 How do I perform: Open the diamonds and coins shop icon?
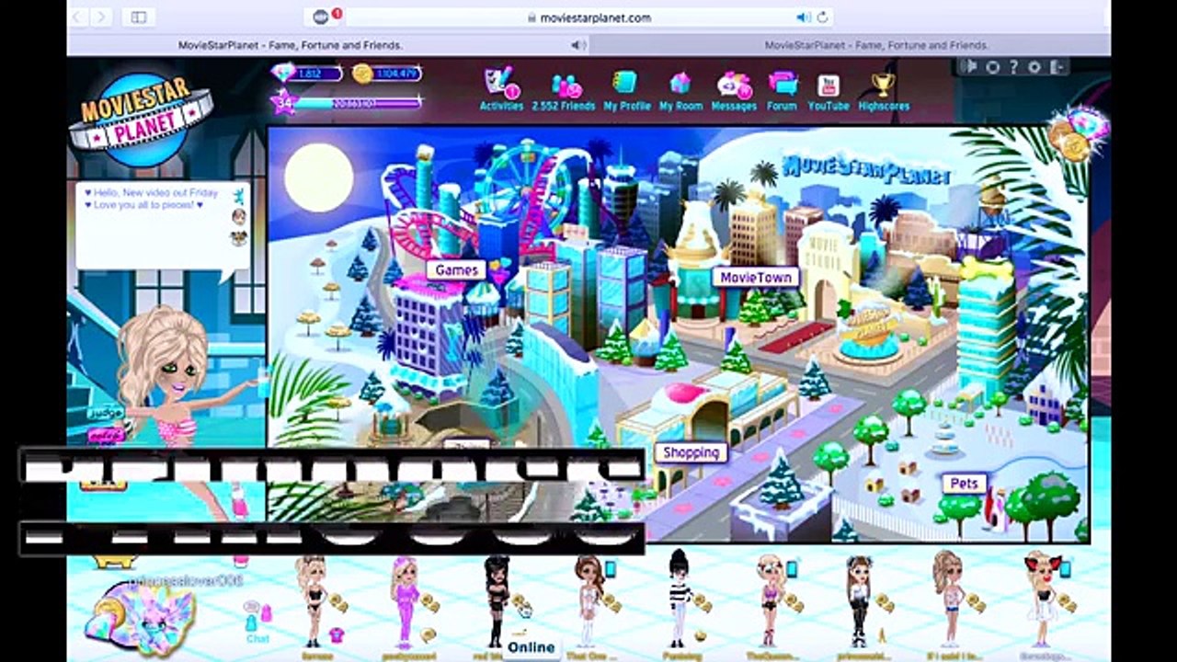point(1079,133)
